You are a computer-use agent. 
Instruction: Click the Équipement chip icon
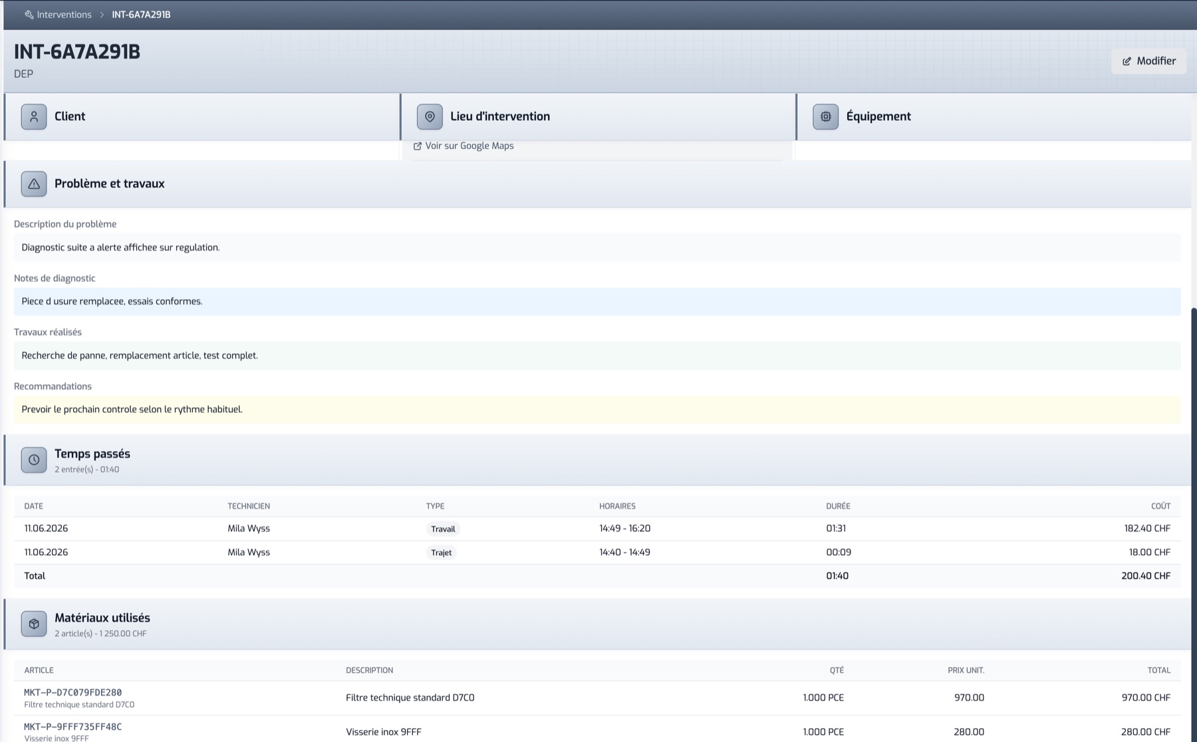coord(825,116)
